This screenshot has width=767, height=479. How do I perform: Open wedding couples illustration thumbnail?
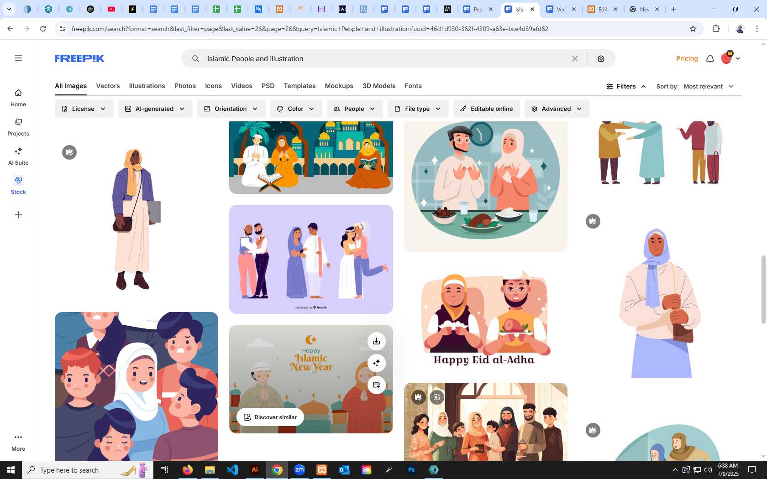pos(311,259)
